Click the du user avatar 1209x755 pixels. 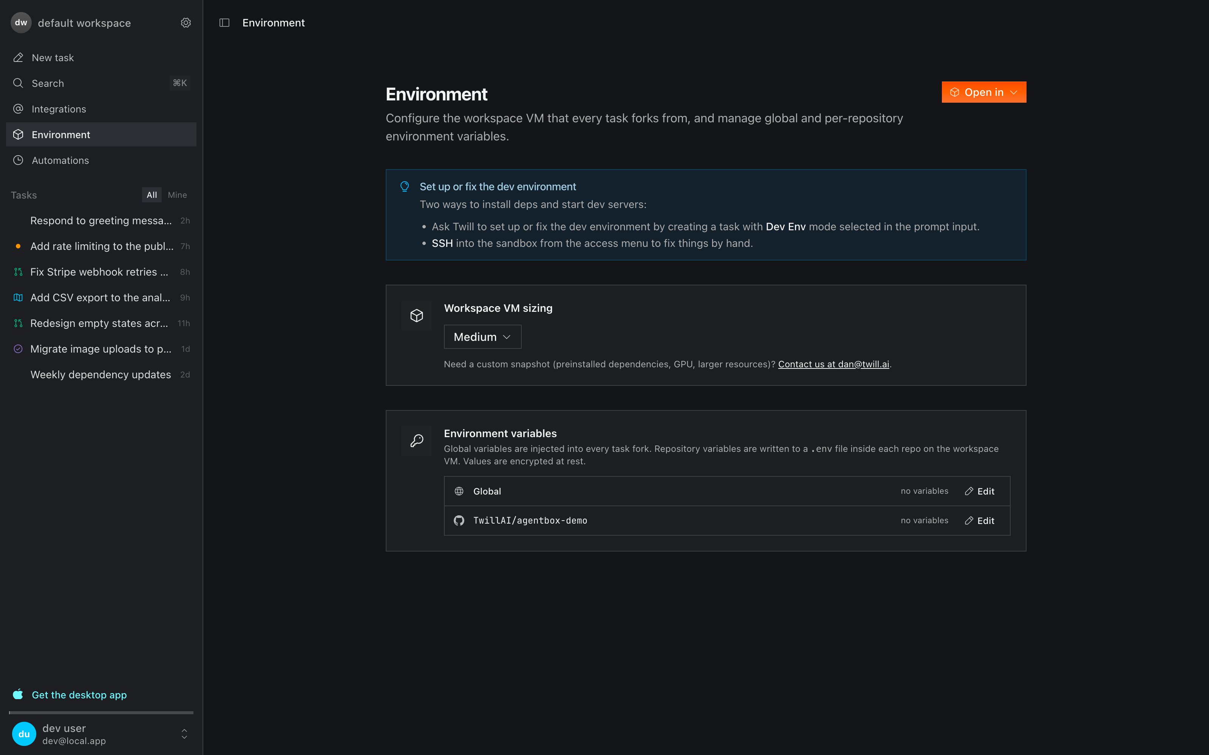[x=24, y=734]
